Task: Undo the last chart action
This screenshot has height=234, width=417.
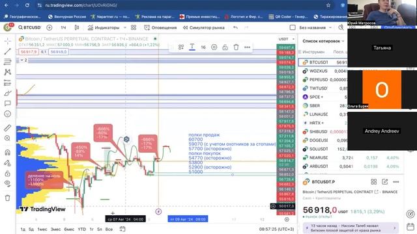Action: click(x=235, y=27)
